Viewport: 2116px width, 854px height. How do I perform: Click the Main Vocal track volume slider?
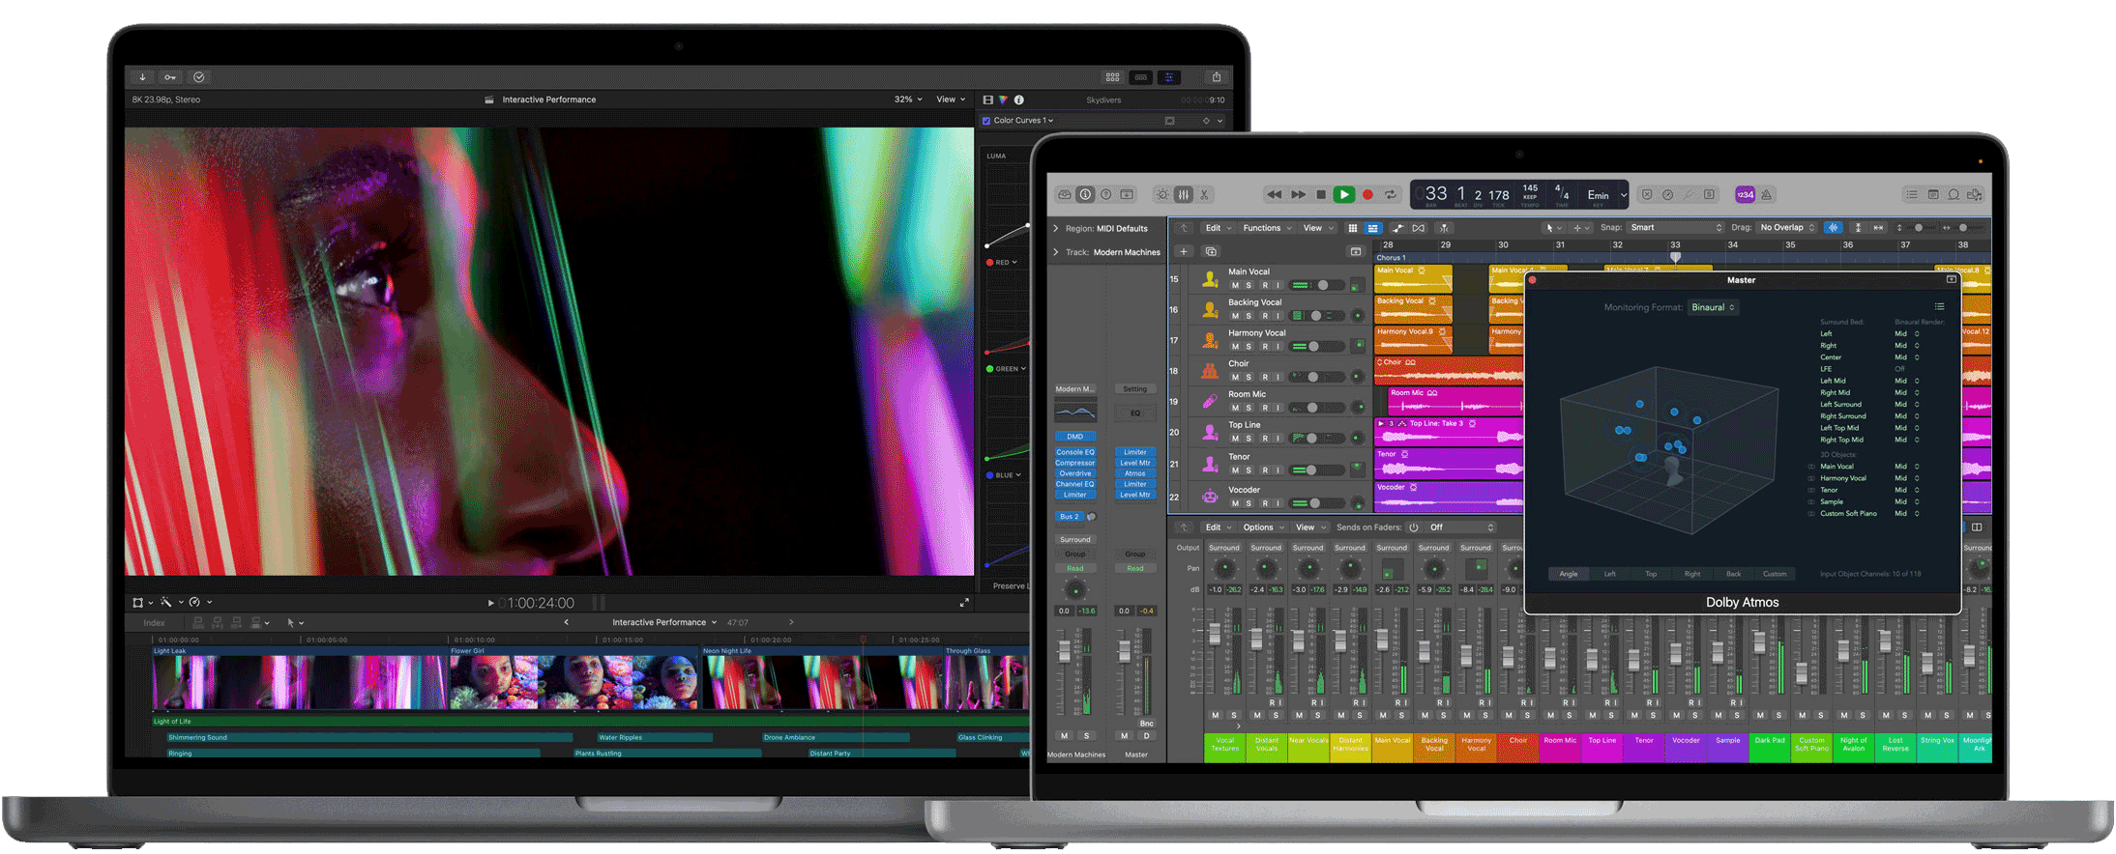pos(1317,285)
